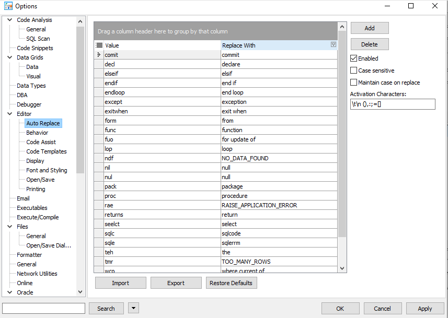448x318 pixels.
Task: Open the dropdown arrow next to Search
Action: tap(133, 308)
